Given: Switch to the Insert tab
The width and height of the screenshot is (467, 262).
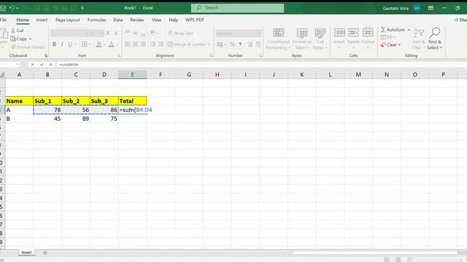Looking at the screenshot, I should coord(42,20).
